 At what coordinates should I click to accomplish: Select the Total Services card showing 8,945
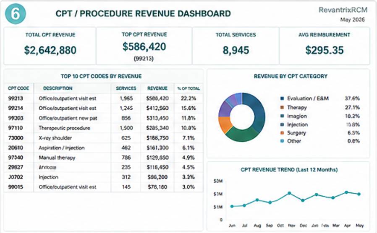tap(236, 46)
